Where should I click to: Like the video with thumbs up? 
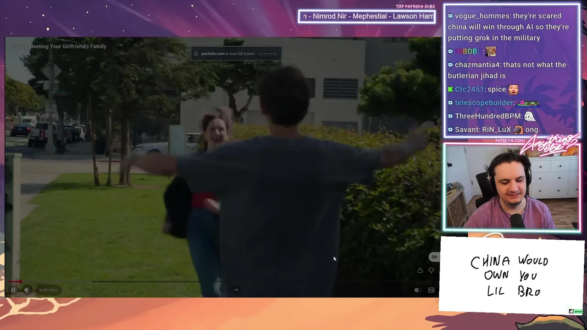(x=420, y=270)
